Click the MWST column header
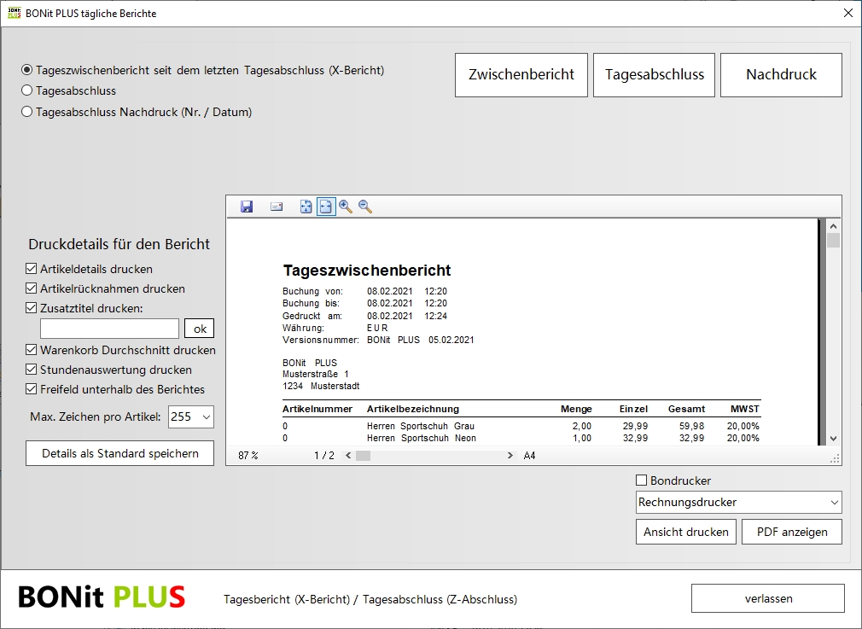Screen dimensions: 862x629 click(745, 409)
